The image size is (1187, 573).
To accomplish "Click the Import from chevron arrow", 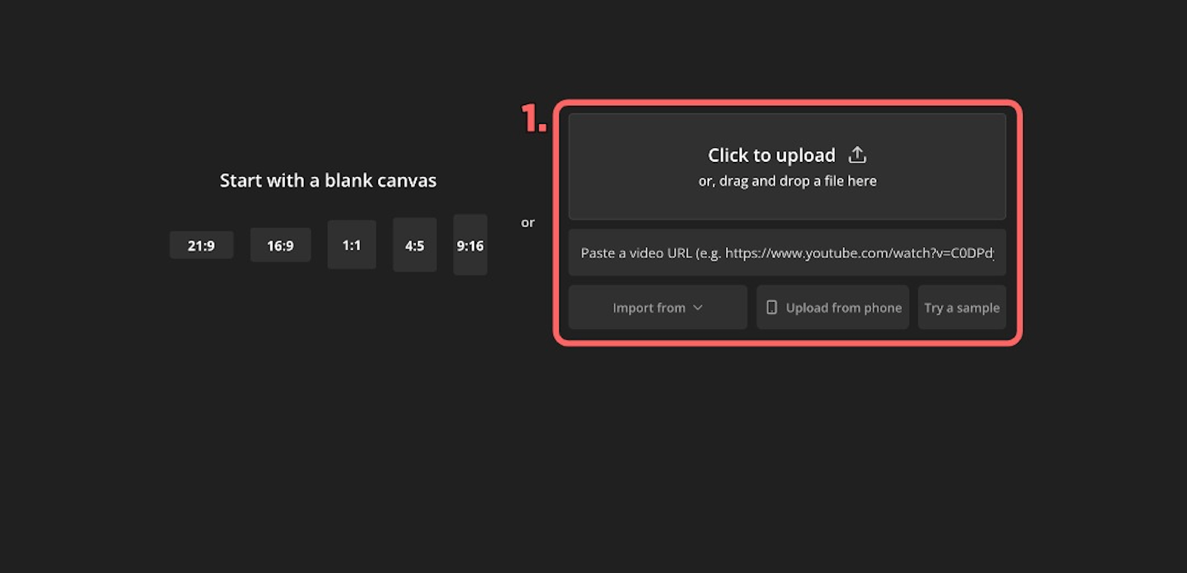I will click(x=698, y=307).
